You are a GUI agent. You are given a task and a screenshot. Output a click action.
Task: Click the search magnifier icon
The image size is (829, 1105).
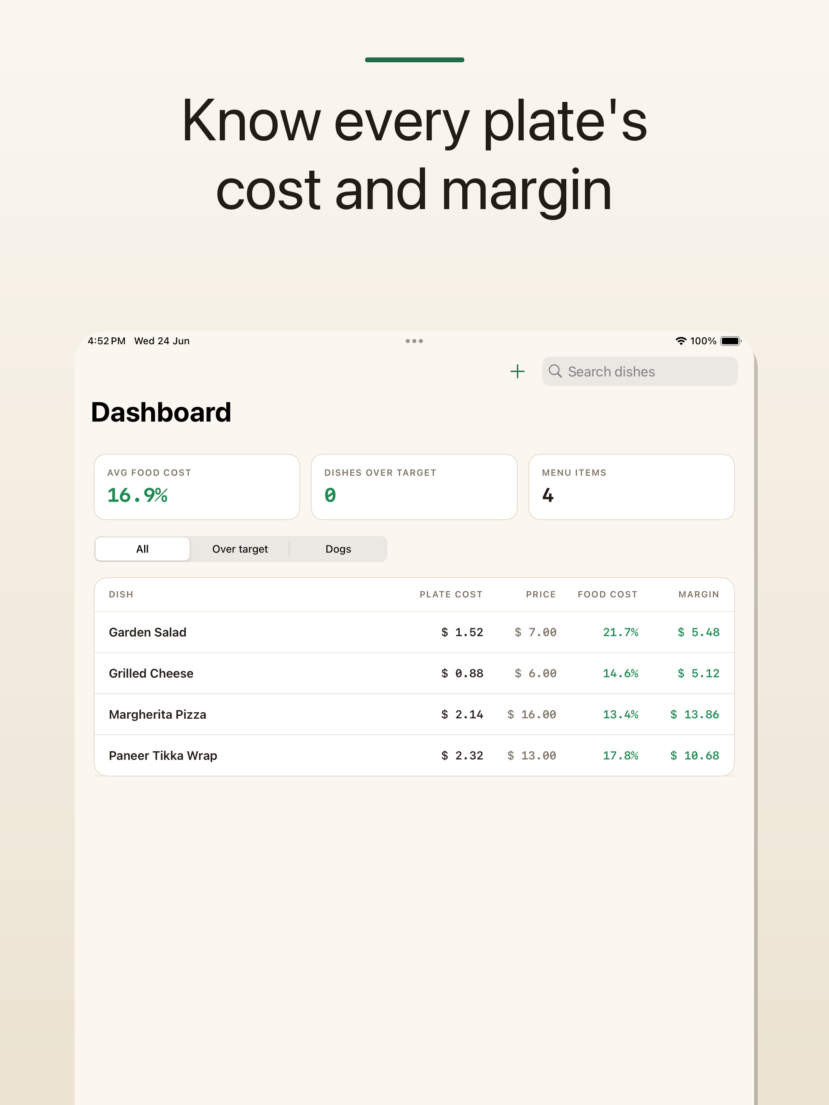point(555,371)
